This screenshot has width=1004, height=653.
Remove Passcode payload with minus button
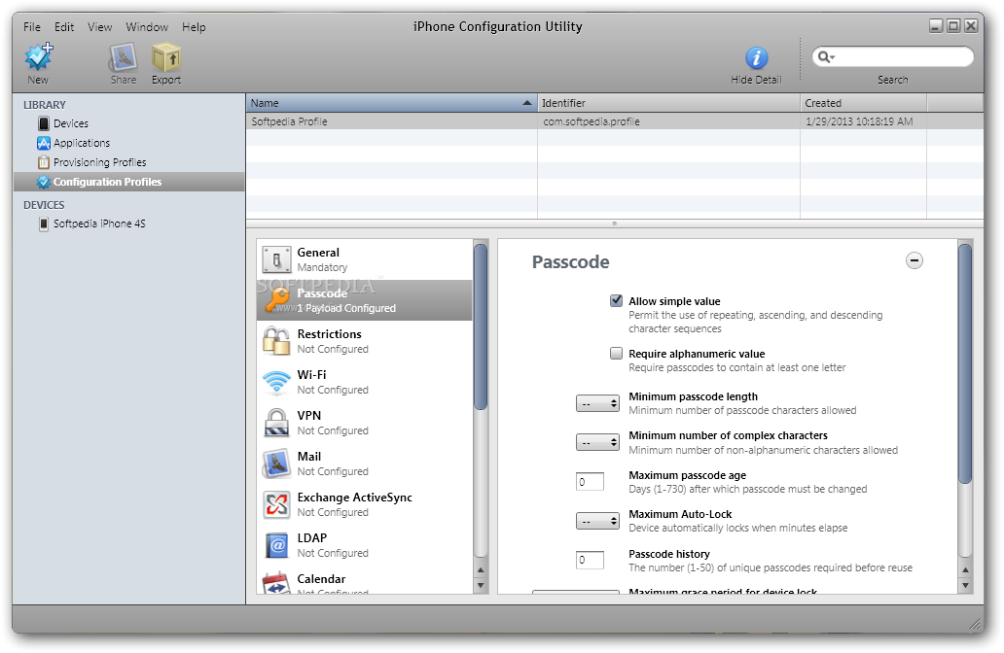click(x=914, y=261)
